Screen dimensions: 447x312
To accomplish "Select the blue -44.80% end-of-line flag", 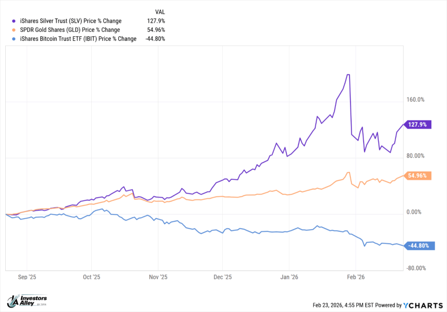I will (x=420, y=246).
